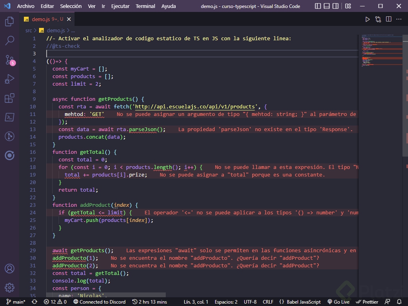Change end of line sequence CRLF
408x306 pixels.
click(268, 302)
